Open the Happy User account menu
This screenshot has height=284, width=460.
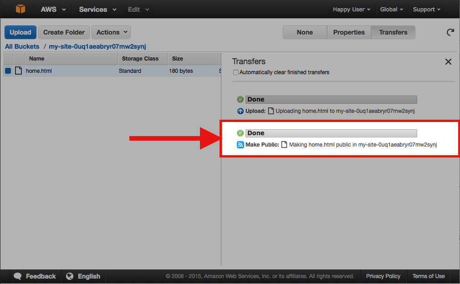[x=352, y=10]
